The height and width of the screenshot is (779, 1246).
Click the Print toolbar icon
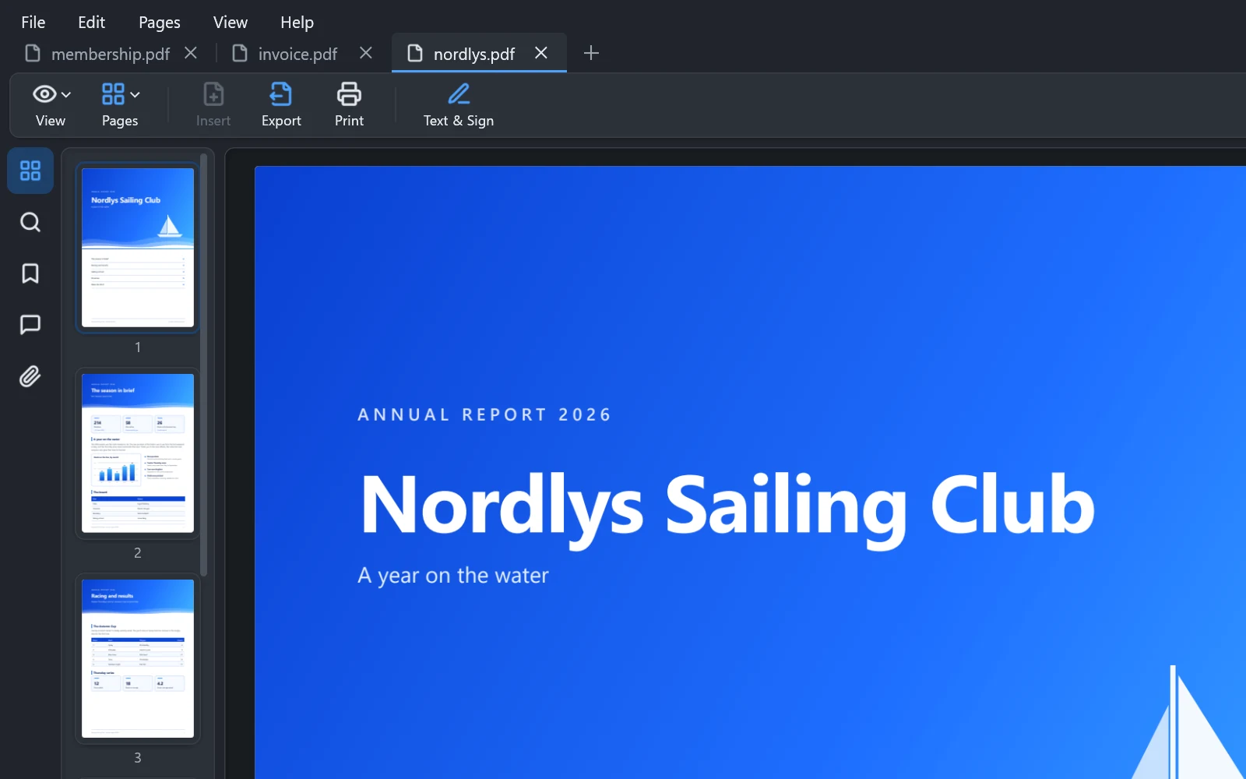(x=349, y=105)
